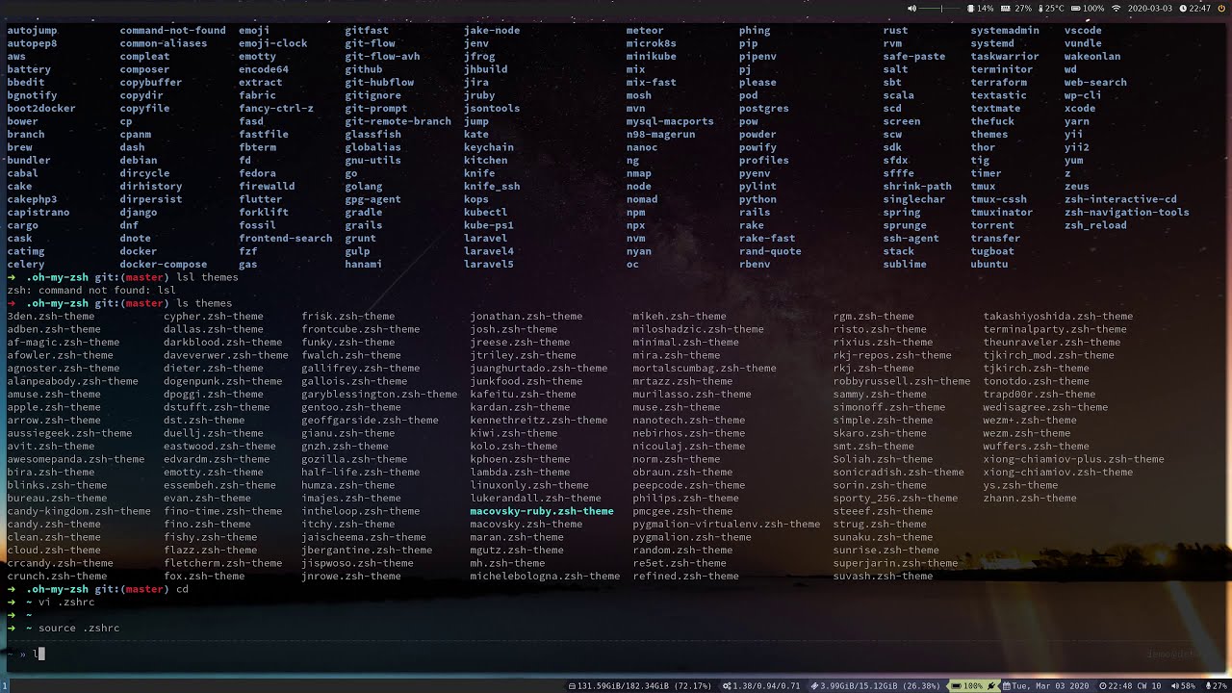This screenshot has width=1232, height=693.
Task: Click xiong-chiamiov-plus.zsh-theme file name
Action: tap(1073, 459)
